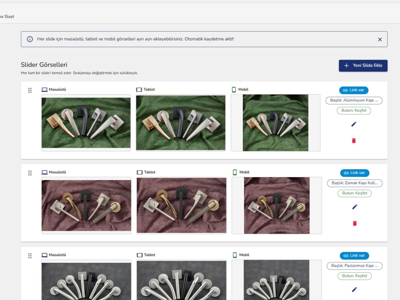This screenshot has height=300, width=400.
Task: Click the laptop icon beside Masaüstü in Zamak slide
Action: [44, 172]
